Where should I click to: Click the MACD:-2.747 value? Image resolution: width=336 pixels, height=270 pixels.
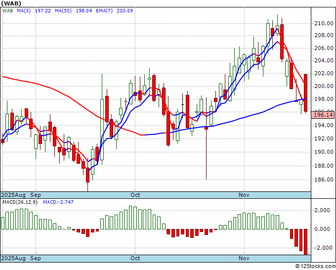point(58,202)
